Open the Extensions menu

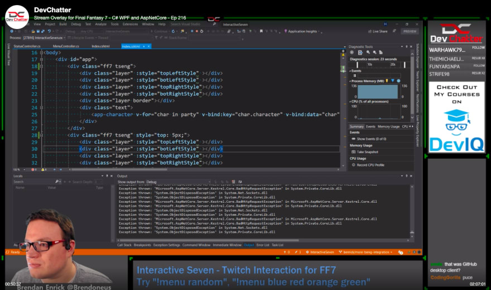[130, 24]
